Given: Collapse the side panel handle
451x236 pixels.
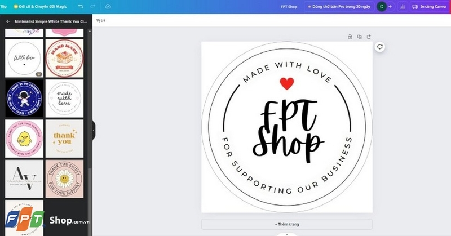Looking at the screenshot, I should [x=94, y=130].
